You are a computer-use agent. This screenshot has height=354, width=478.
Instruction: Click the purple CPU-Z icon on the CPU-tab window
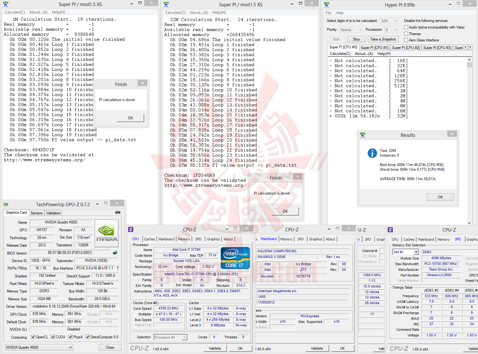(x=131, y=229)
